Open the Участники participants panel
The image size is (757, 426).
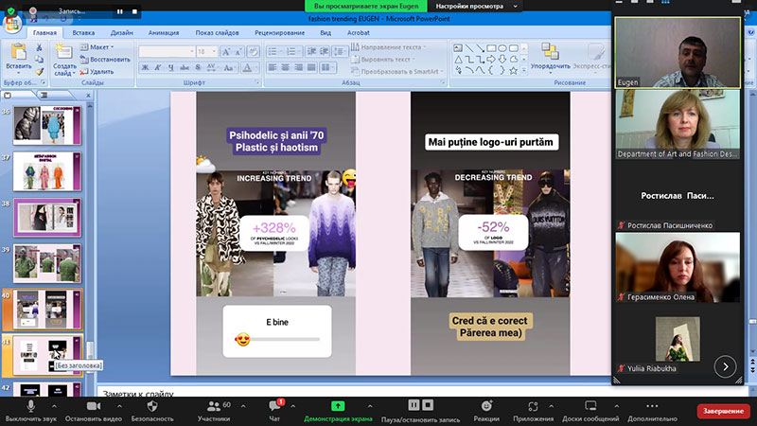tap(214, 411)
